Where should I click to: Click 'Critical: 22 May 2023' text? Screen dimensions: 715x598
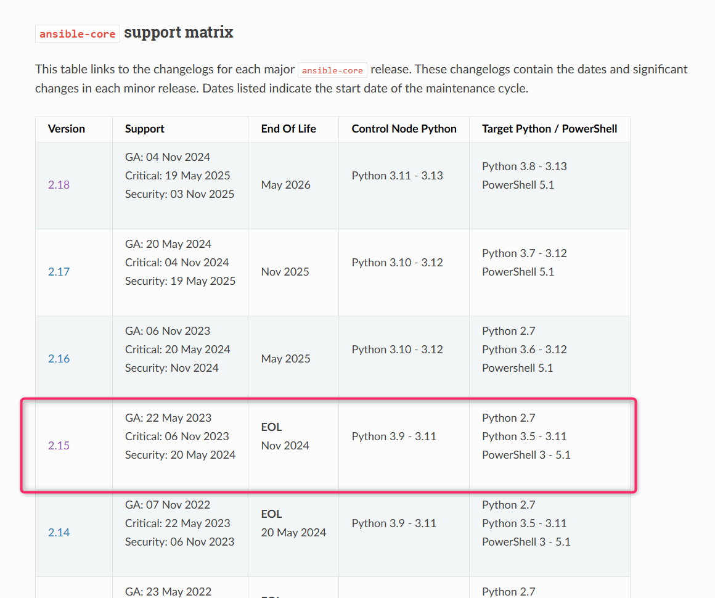point(178,523)
